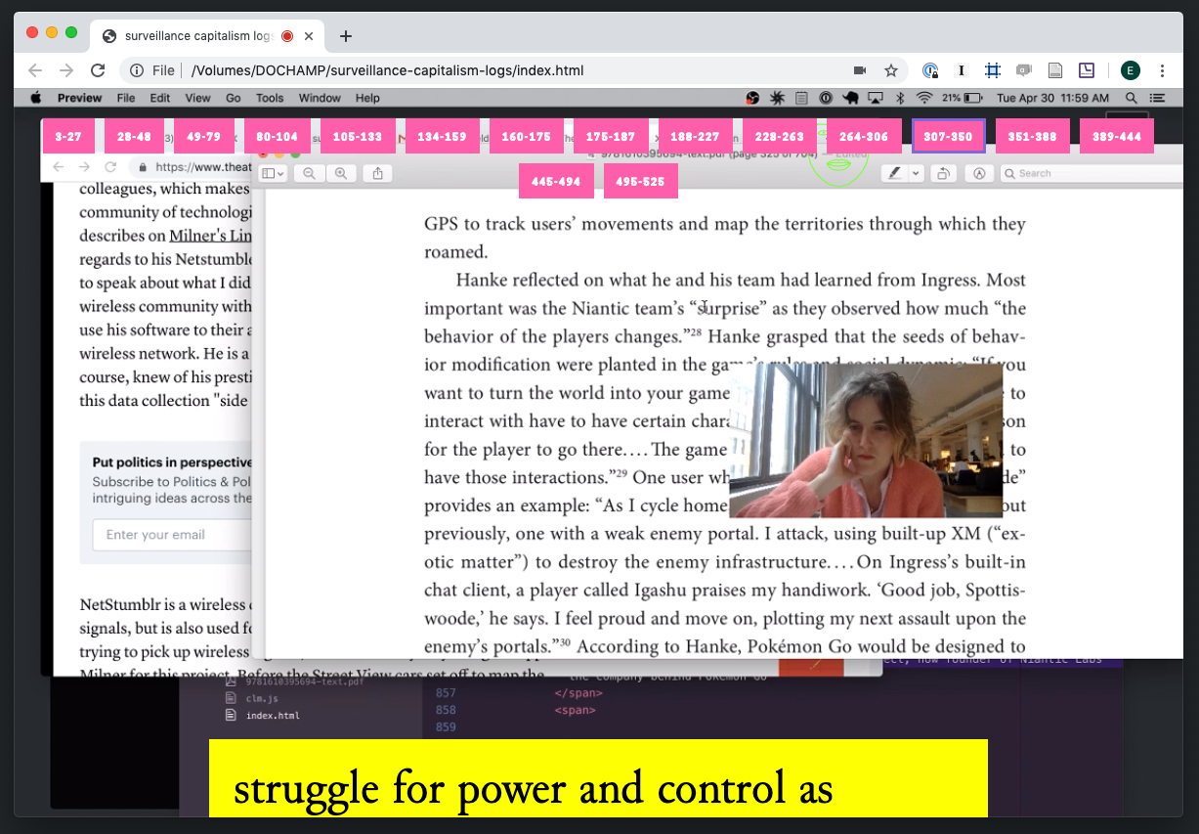This screenshot has width=1199, height=834.
Task: Jump to pages 264-306
Action: click(x=864, y=137)
